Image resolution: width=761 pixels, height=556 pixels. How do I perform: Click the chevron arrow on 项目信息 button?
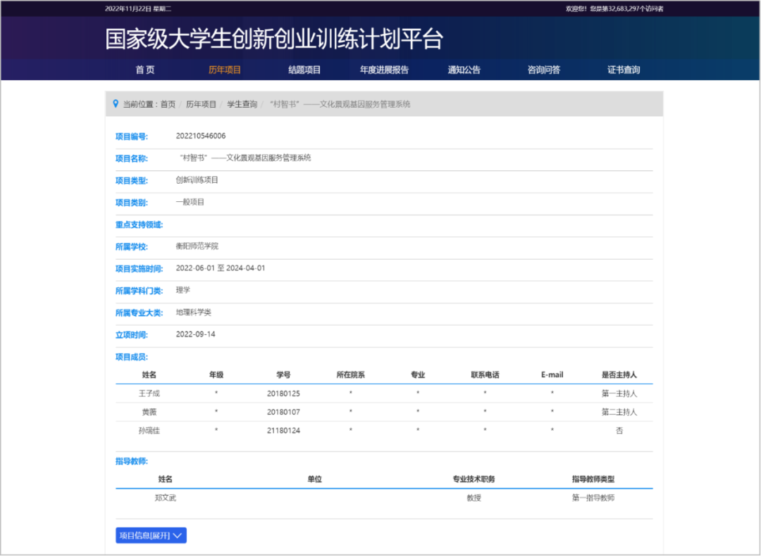pos(178,536)
